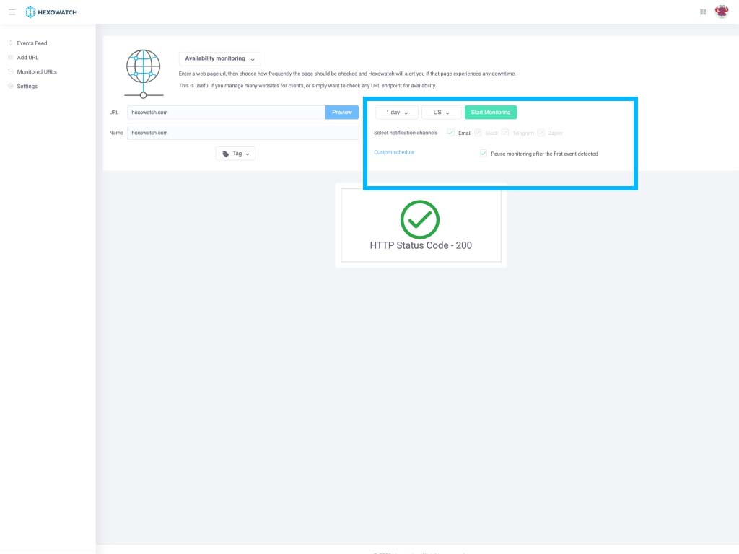Toggle the Slack notification checkbox
Image resolution: width=739 pixels, height=554 pixels.
tap(478, 133)
